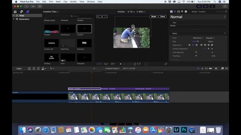
Task: Set text alignment to left
Action: pyautogui.click(x=189, y=45)
